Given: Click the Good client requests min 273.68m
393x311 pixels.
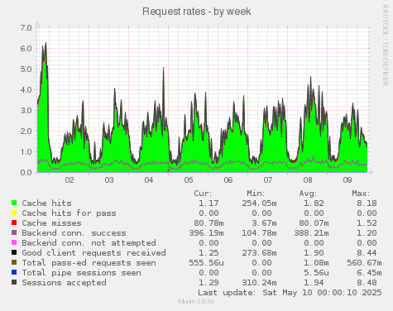Looking at the screenshot, I should click(x=259, y=253).
